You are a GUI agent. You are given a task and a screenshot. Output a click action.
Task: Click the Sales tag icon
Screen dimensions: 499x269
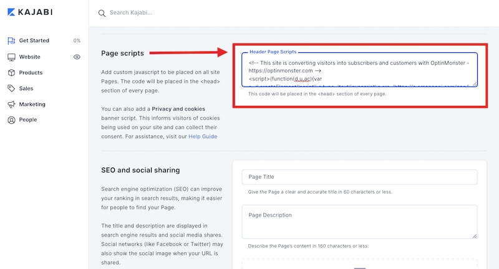[x=11, y=88]
